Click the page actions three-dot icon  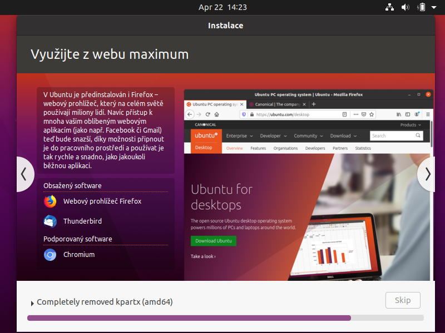pos(356,114)
